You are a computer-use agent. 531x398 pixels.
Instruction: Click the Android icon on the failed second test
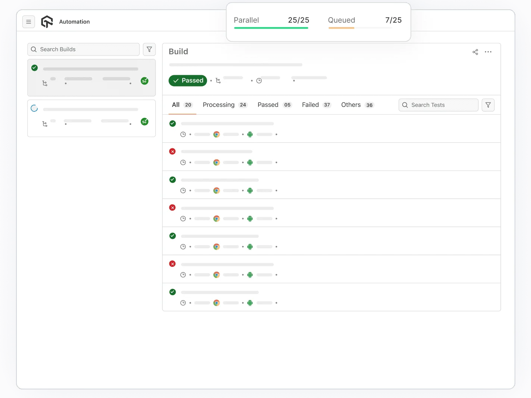click(x=250, y=162)
